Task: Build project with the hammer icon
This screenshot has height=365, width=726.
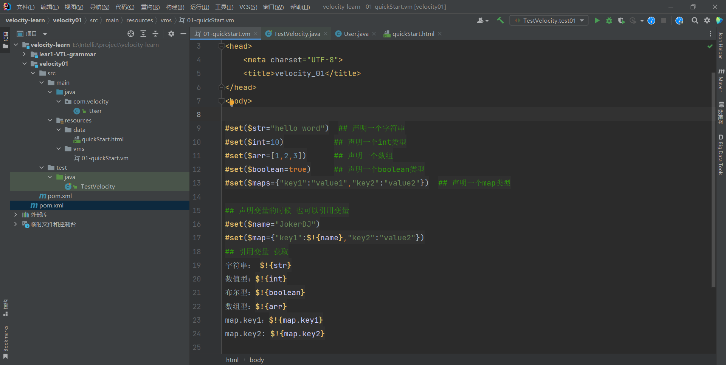Action: pos(500,20)
